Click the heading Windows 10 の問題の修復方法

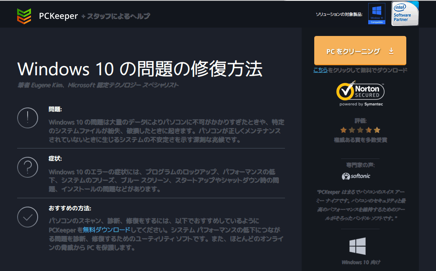140,69
